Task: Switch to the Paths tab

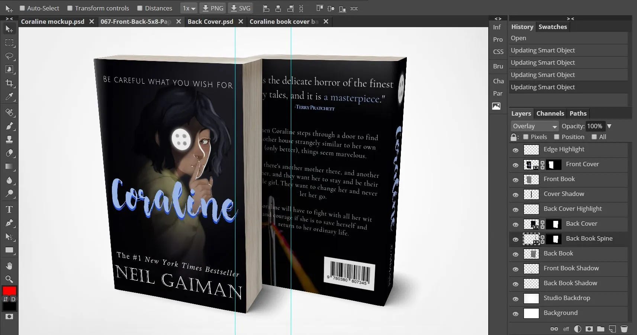Action: tap(578, 113)
